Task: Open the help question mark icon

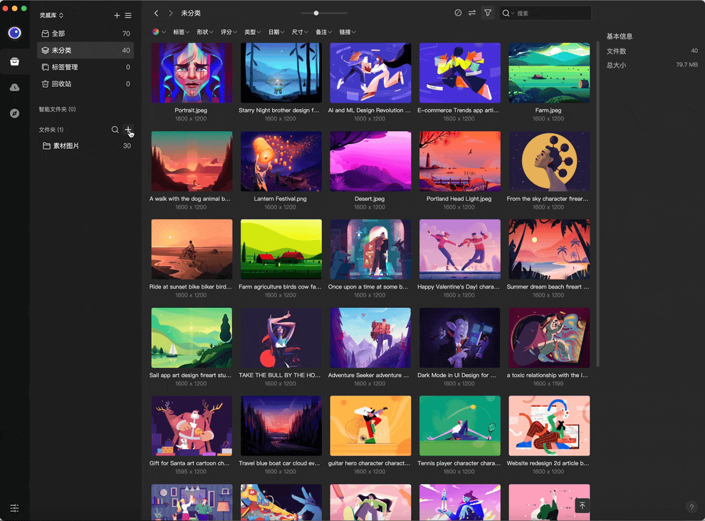Action: coord(691,507)
